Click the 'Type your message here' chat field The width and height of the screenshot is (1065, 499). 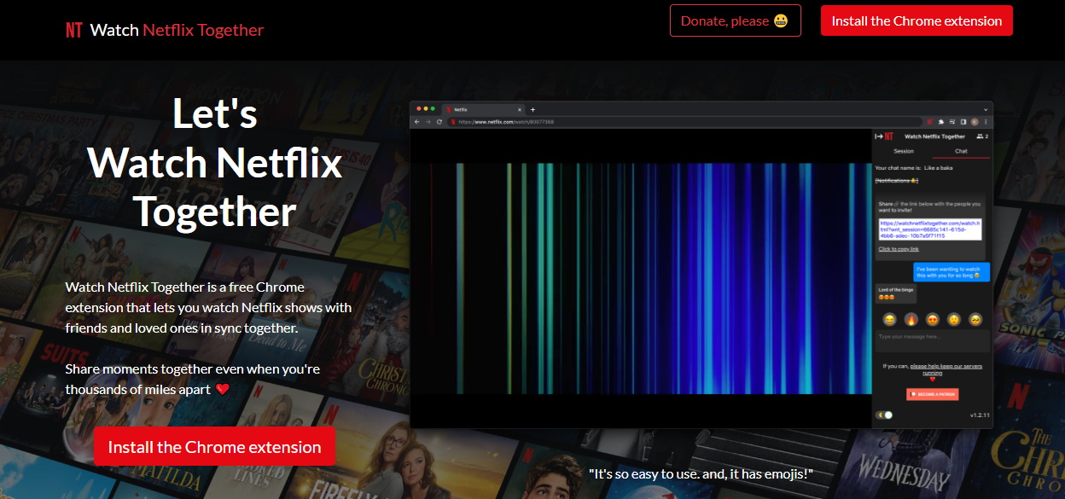[x=932, y=341]
